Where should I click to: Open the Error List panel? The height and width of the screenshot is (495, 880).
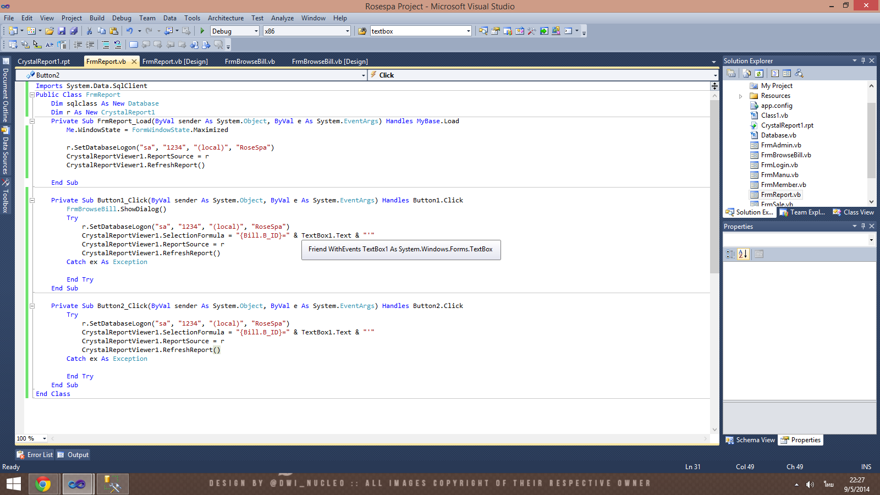pyautogui.click(x=35, y=455)
